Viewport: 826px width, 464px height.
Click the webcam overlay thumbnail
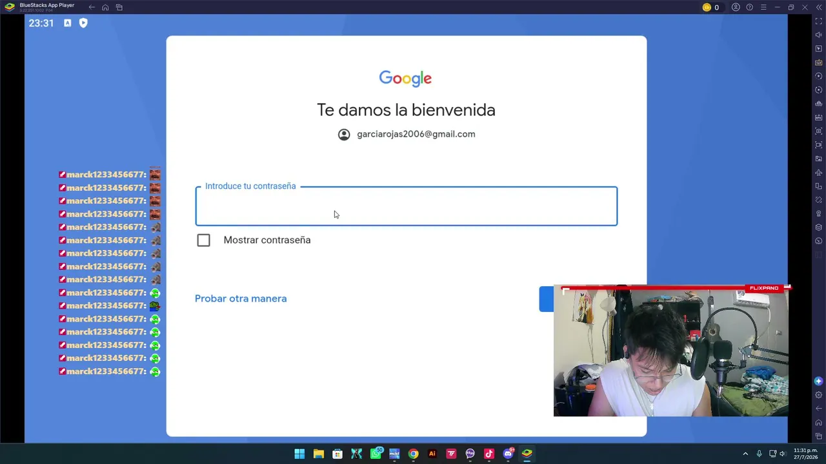pyautogui.click(x=670, y=351)
